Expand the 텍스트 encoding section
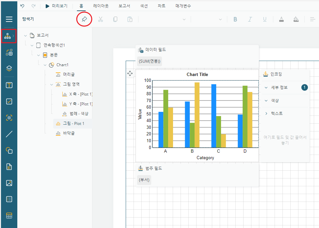The width and height of the screenshot is (319, 228). (x=266, y=114)
